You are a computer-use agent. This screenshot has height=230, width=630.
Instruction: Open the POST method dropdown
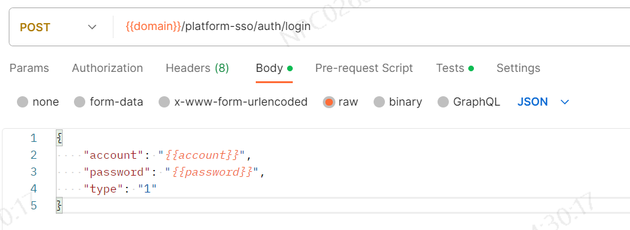point(58,27)
